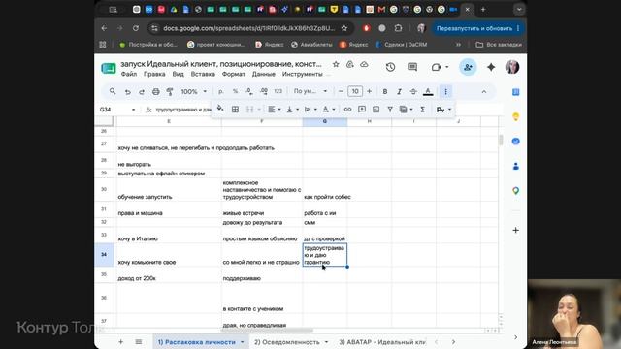
Task: Apply percent format
Action: point(235,91)
